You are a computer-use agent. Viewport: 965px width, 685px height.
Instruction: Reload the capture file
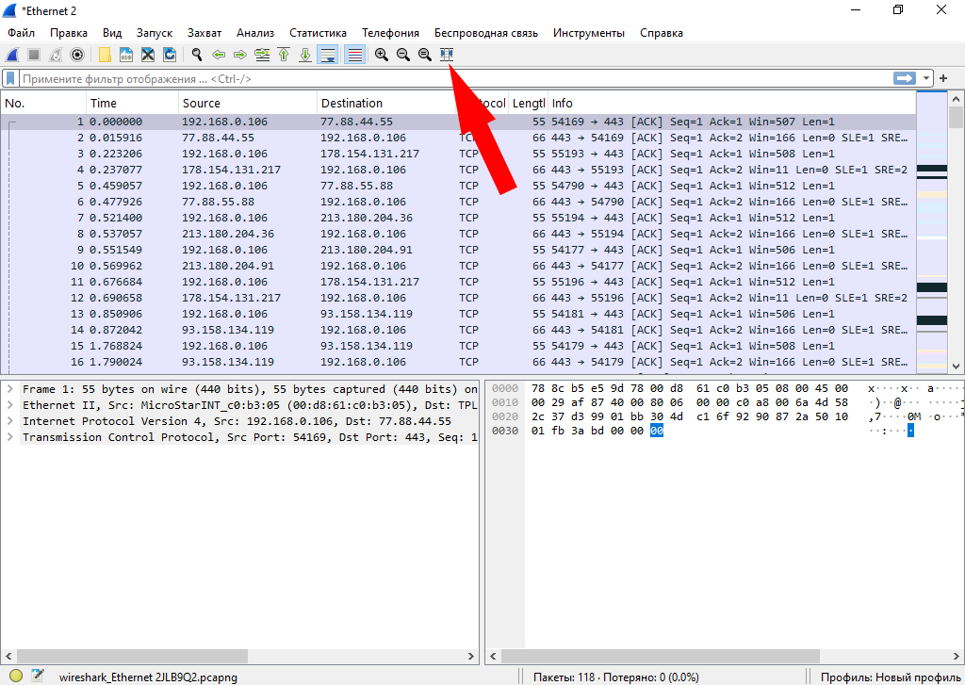(170, 55)
